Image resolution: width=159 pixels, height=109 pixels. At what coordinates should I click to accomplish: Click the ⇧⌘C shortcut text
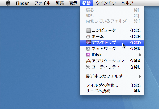point(135,31)
